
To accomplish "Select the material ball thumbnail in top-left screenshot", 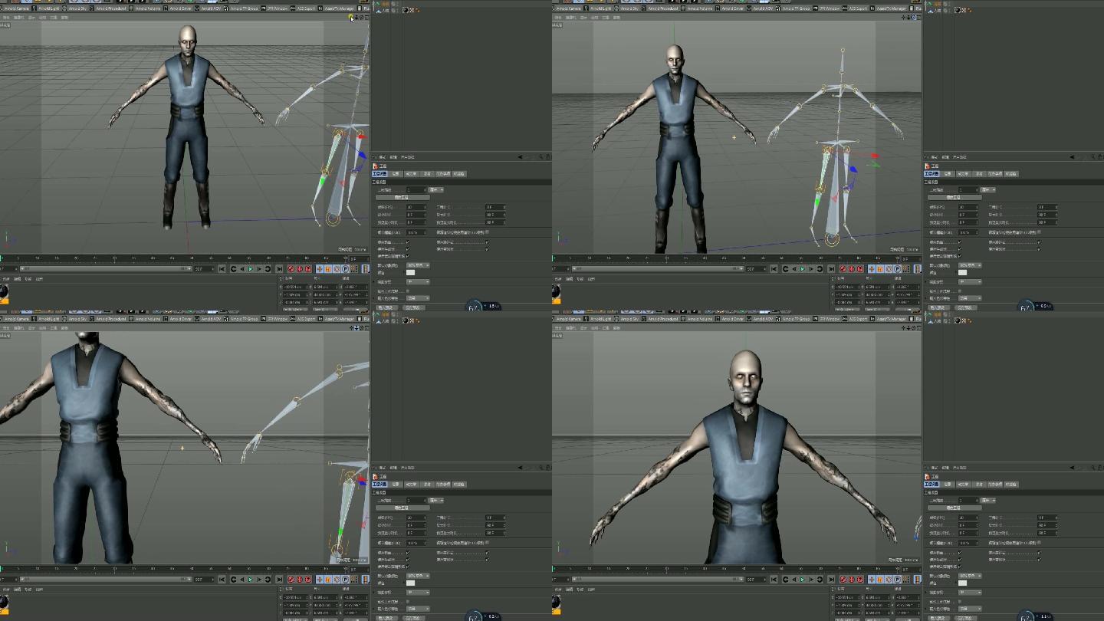I will pos(4,293).
